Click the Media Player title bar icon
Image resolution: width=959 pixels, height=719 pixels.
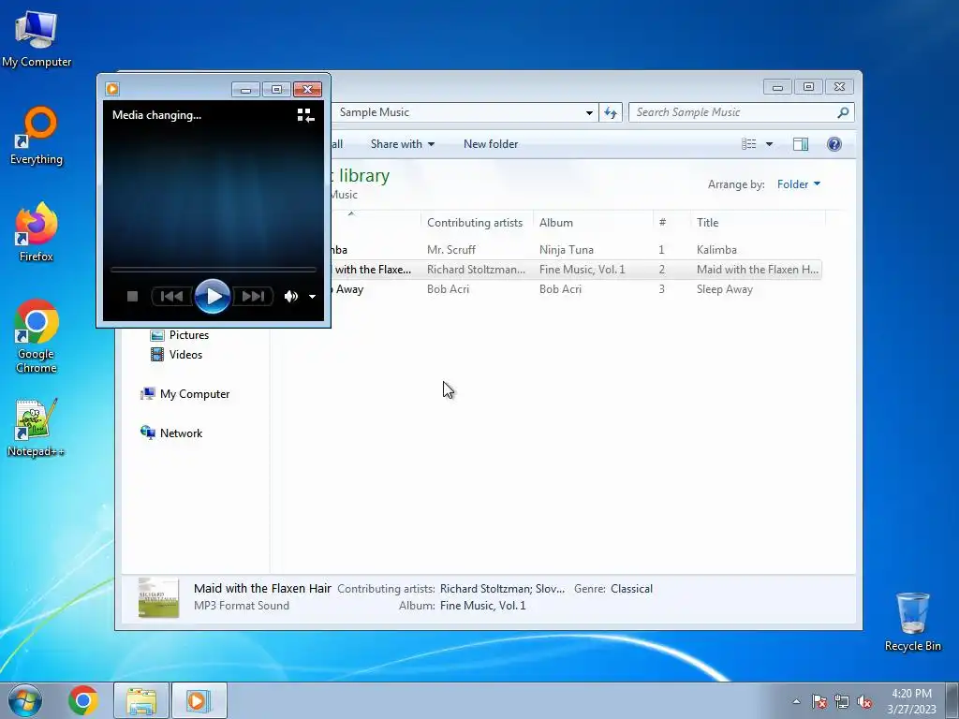click(112, 89)
